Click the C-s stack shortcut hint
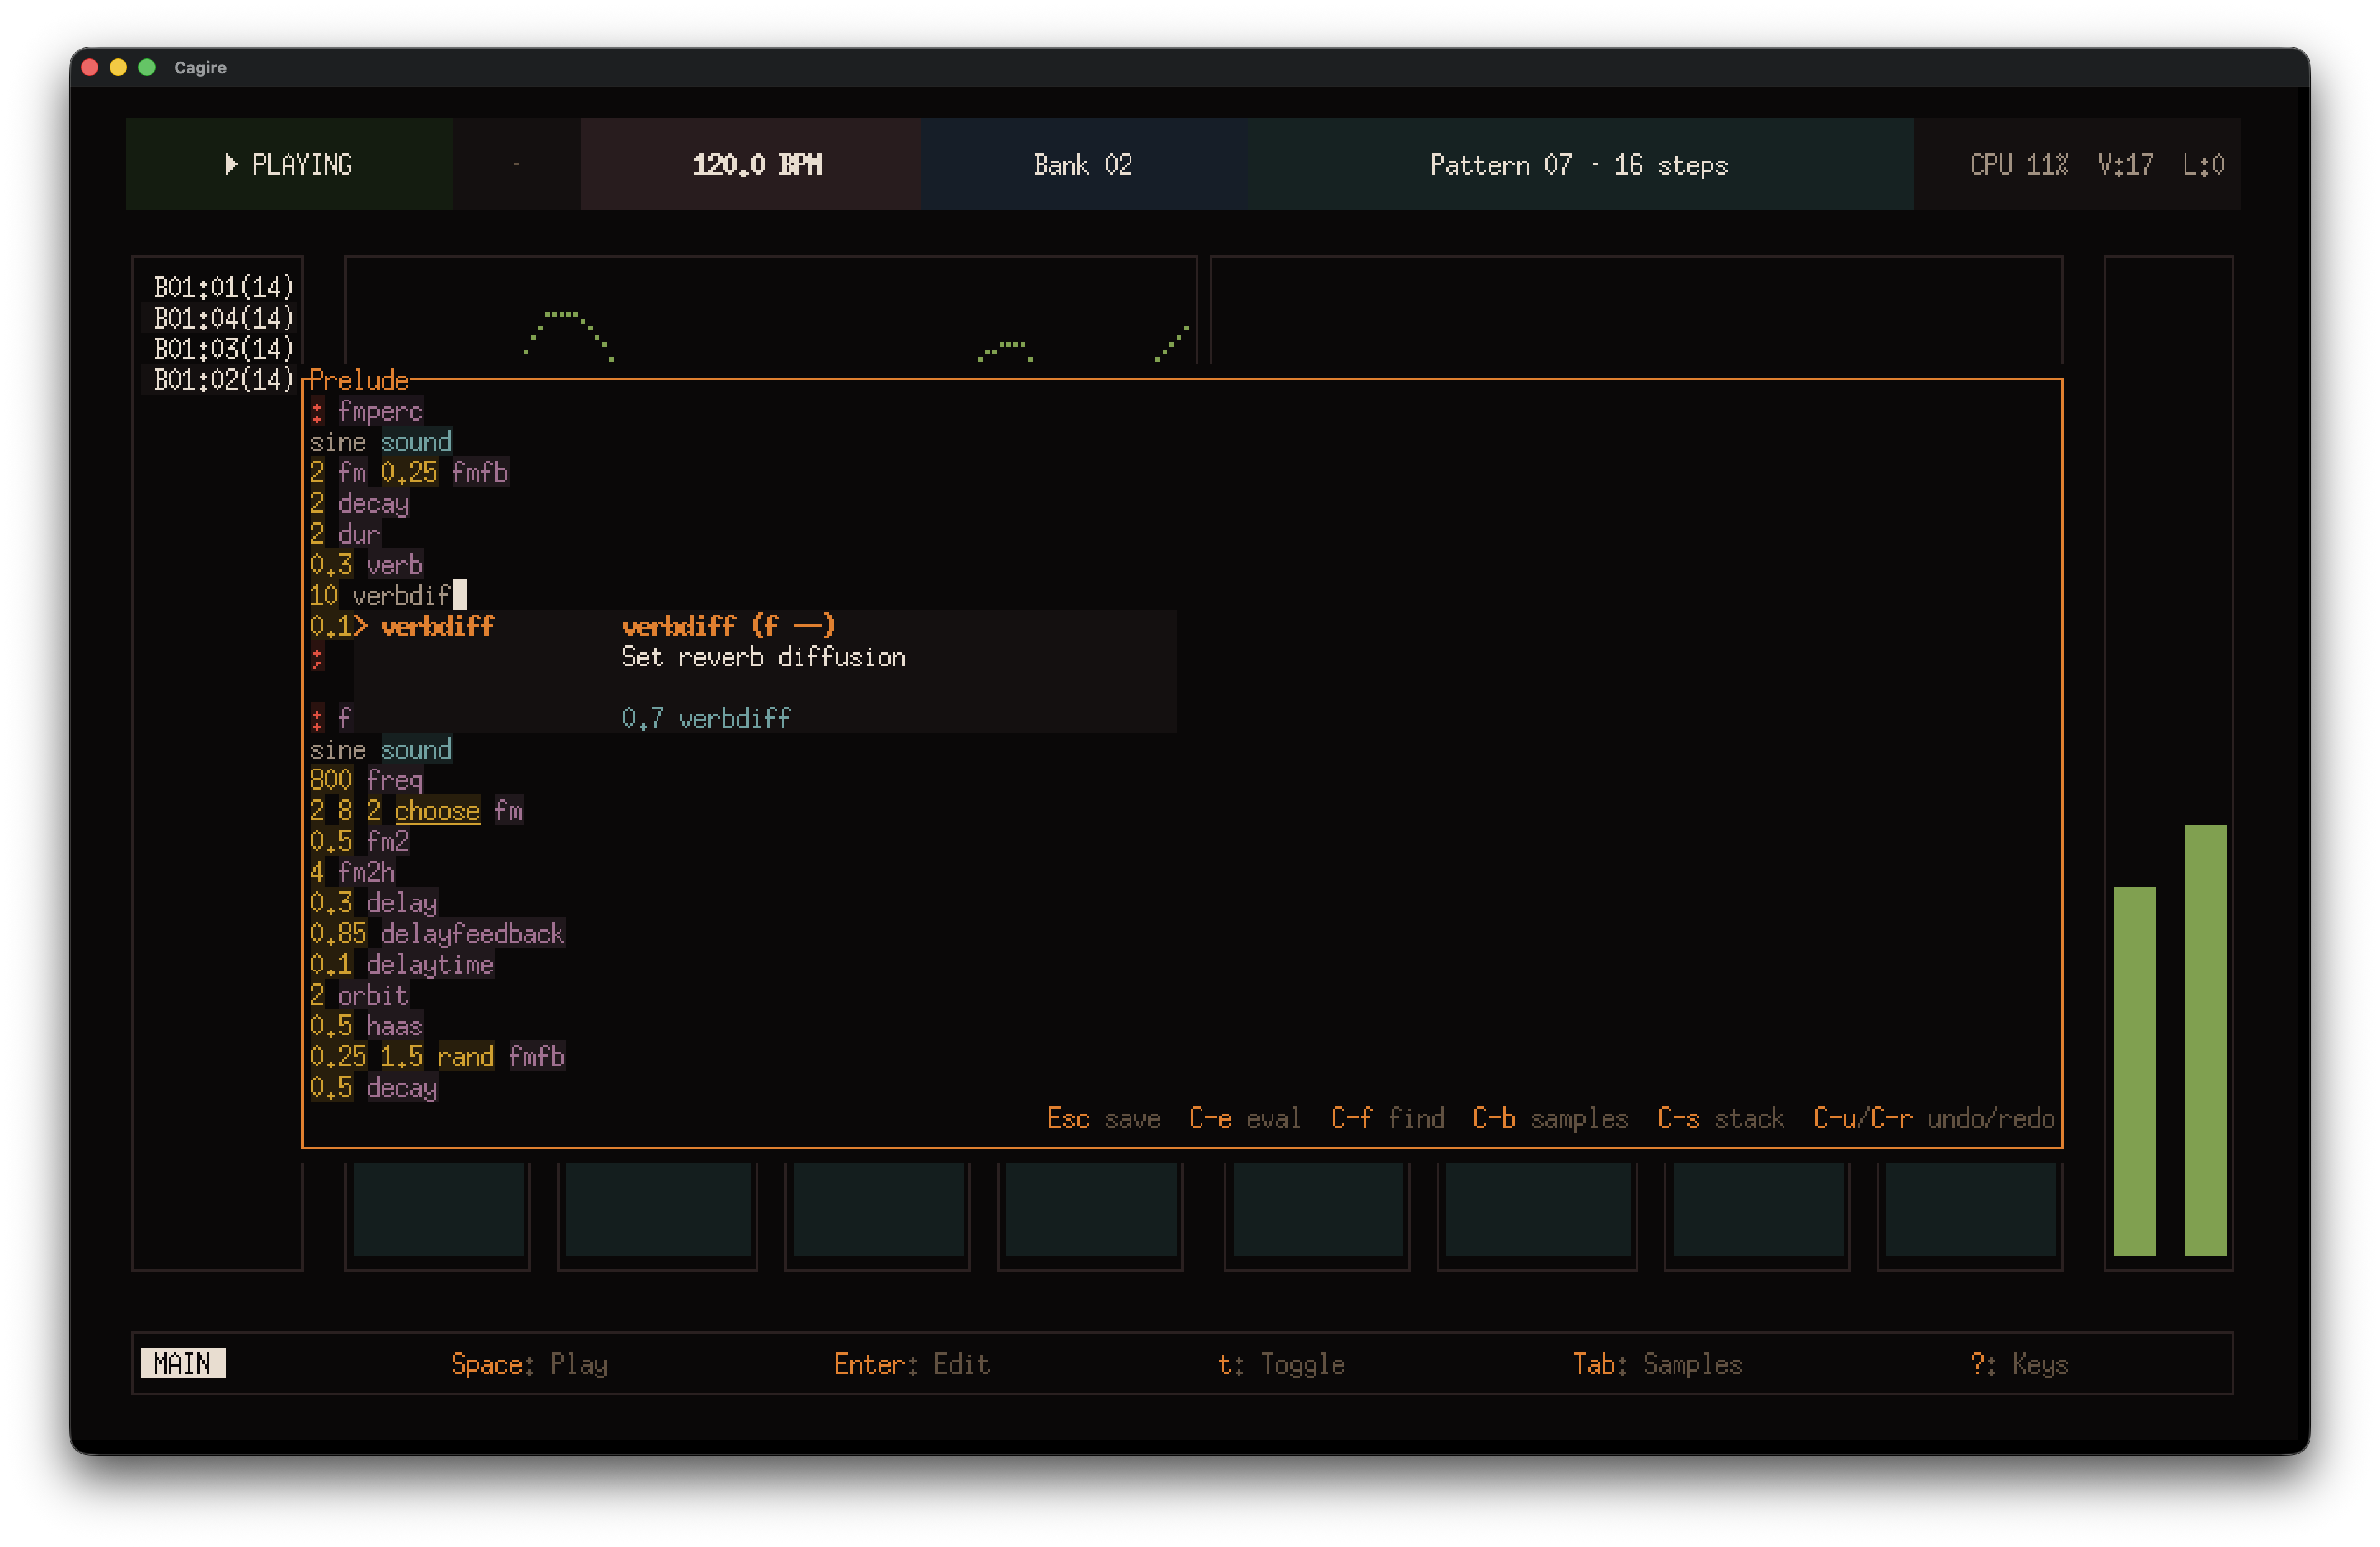 [1720, 1118]
